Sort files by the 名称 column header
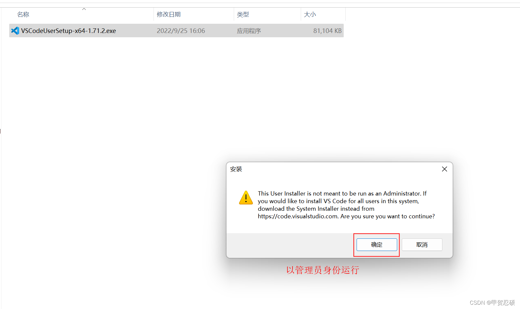The height and width of the screenshot is (309, 520). click(23, 15)
